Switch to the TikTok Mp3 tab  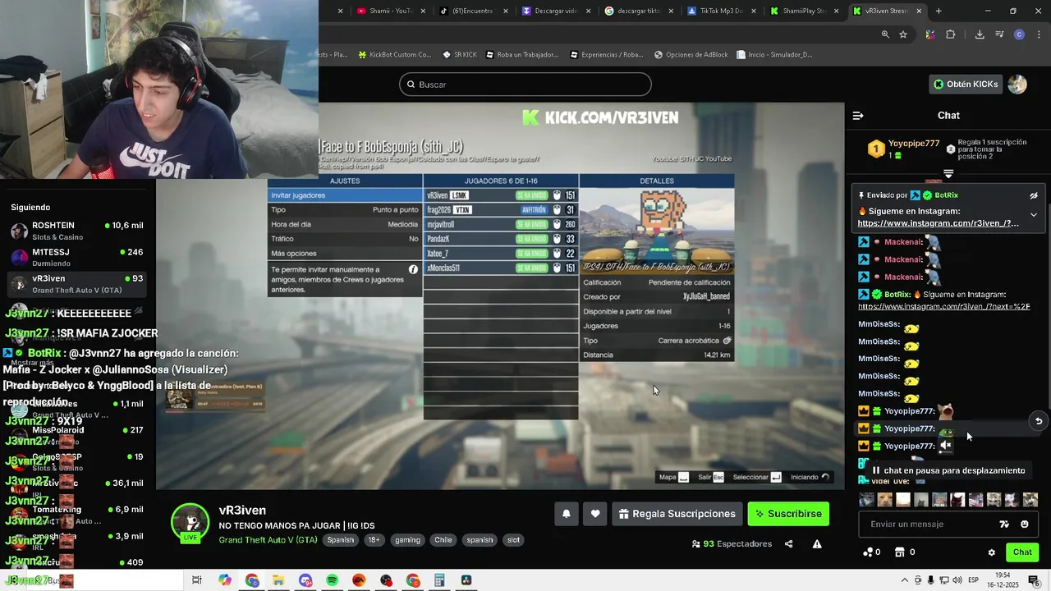click(721, 11)
